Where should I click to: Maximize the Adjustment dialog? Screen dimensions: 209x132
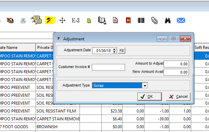click(x=173, y=39)
